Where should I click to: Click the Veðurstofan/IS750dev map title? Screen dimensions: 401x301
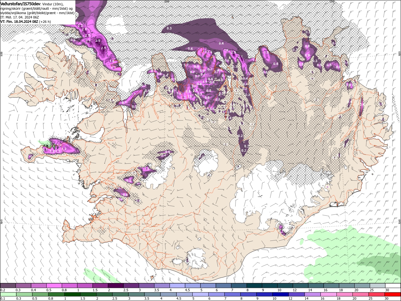20,3
